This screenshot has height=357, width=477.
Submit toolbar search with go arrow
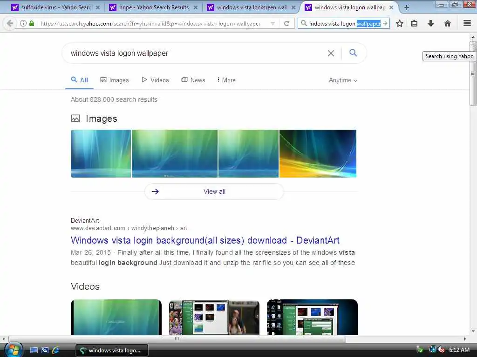coord(385,23)
